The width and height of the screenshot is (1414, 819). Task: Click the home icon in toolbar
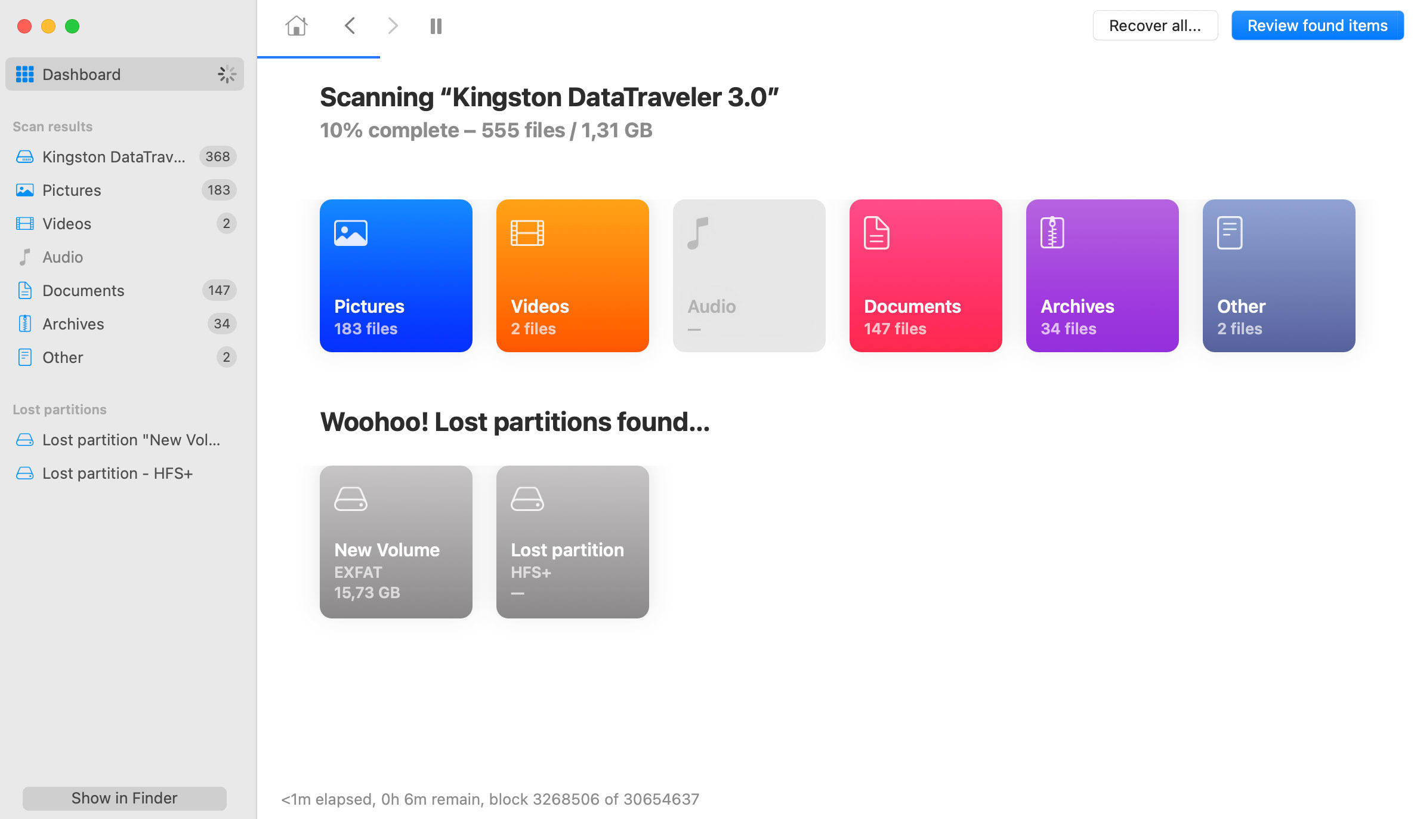(296, 26)
